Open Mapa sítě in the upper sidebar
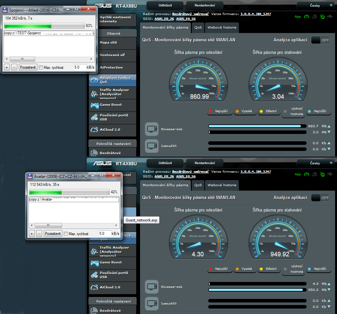The image size is (337, 314). [x=108, y=43]
